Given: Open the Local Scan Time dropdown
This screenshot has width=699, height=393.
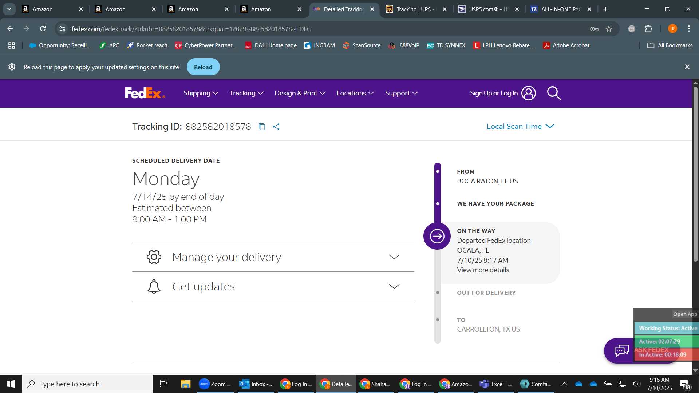Looking at the screenshot, I should tap(520, 126).
